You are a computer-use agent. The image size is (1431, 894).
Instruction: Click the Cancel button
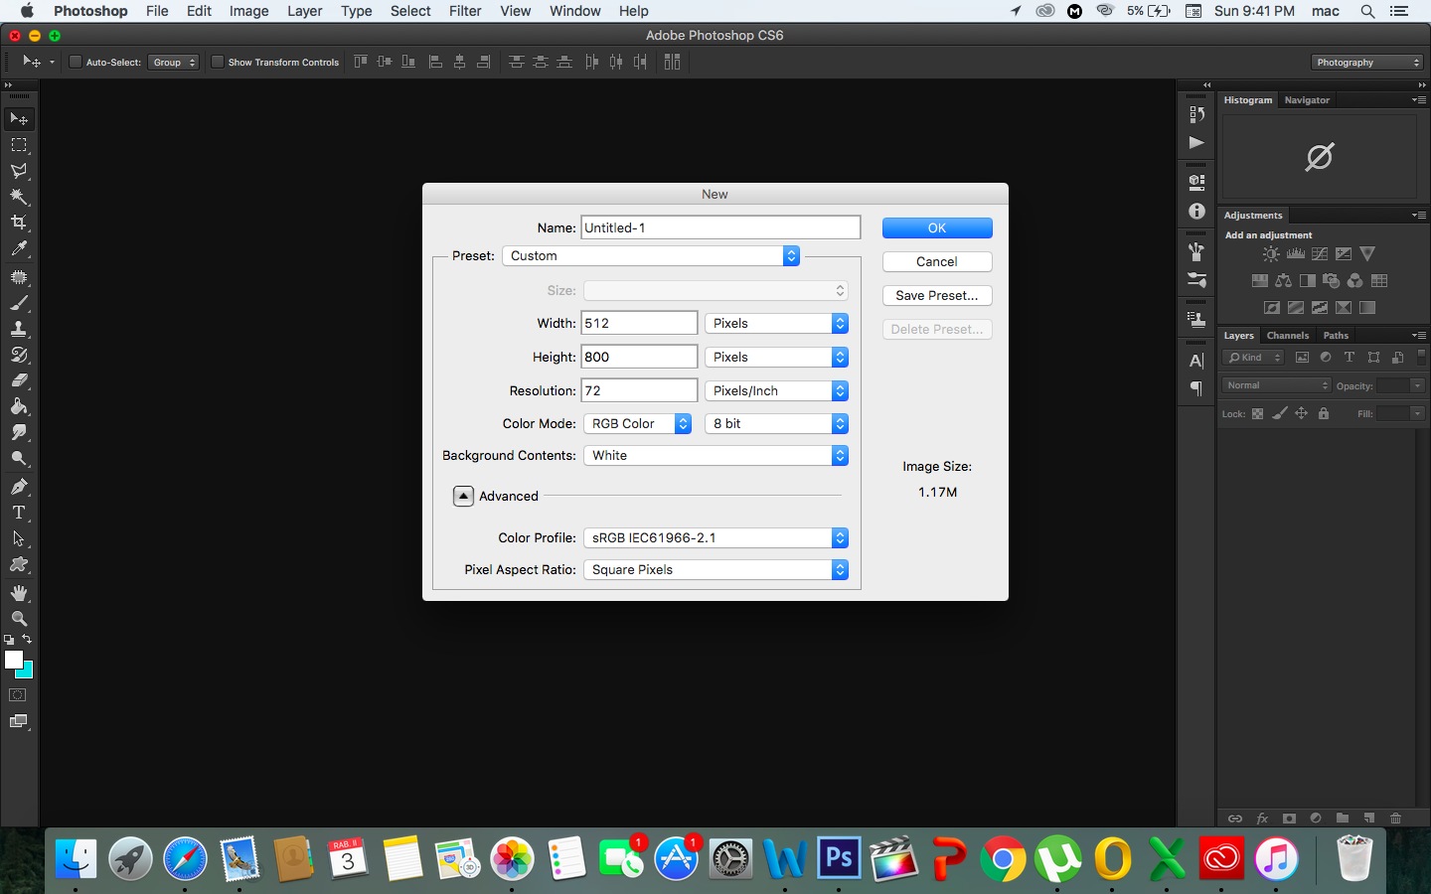click(x=937, y=261)
